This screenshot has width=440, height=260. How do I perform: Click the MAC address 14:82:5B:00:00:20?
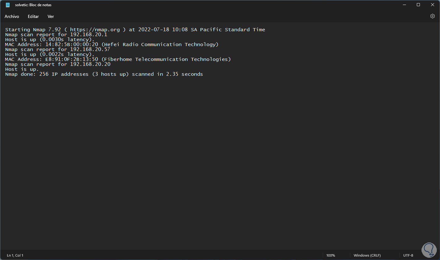[x=71, y=45]
